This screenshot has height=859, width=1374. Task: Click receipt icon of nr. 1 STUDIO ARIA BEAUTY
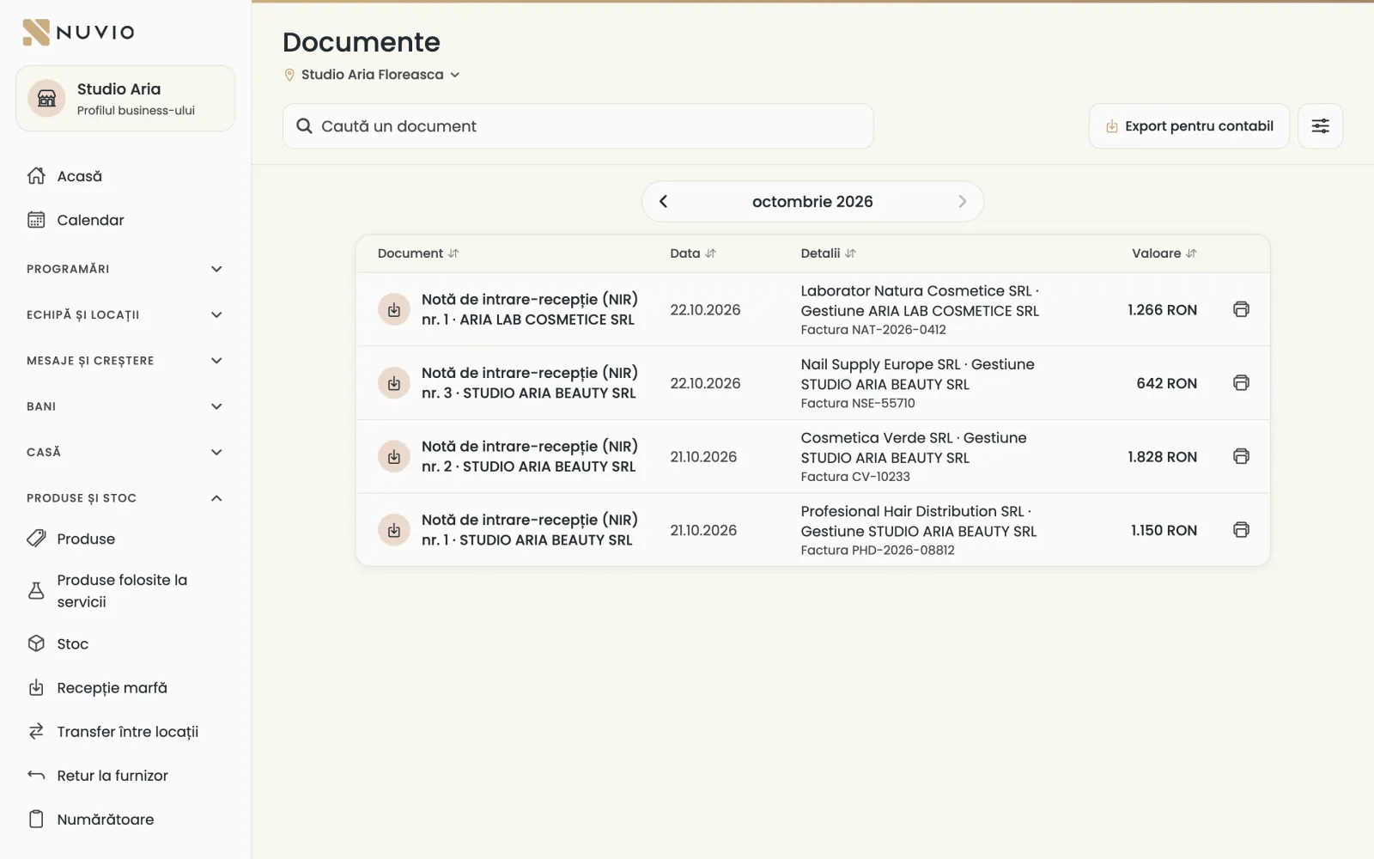pos(394,530)
